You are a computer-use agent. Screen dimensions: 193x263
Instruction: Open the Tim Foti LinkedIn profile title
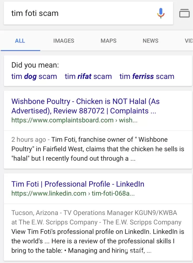point(78,184)
